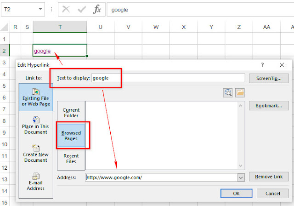
Task: Switch to the Recent Files tab
Action: coord(71,159)
